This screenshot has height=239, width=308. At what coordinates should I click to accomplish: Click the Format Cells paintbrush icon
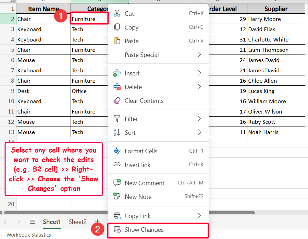click(116, 151)
